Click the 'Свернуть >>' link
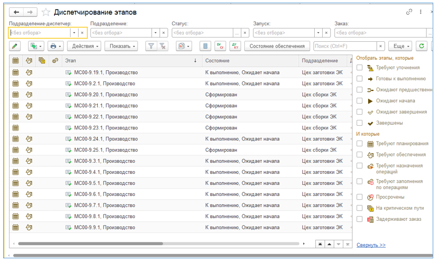Viewport: 438px width, 262px height. 371,245
